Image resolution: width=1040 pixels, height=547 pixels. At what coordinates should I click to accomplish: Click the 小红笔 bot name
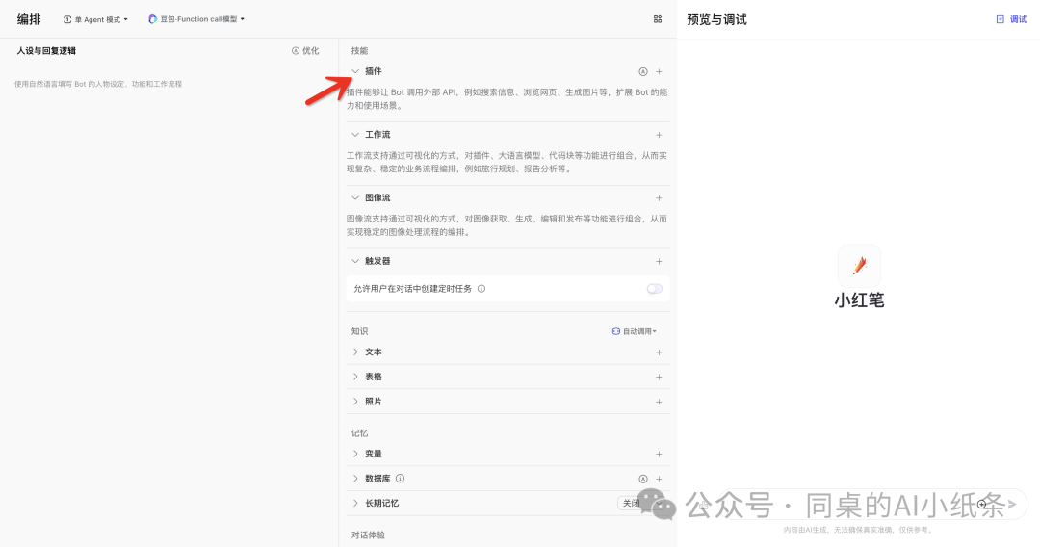859,300
